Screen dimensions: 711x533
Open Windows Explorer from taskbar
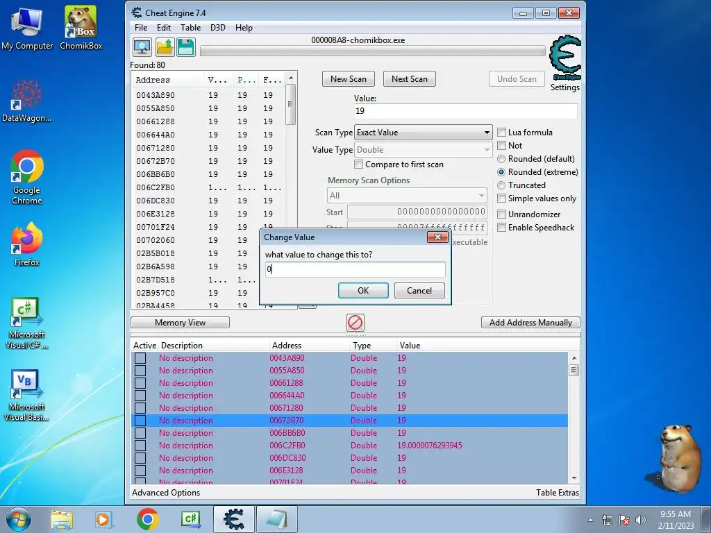tap(62, 519)
